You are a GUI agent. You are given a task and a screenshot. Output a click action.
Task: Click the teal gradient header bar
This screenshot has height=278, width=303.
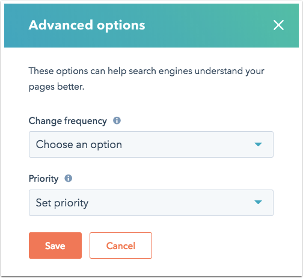point(151,25)
